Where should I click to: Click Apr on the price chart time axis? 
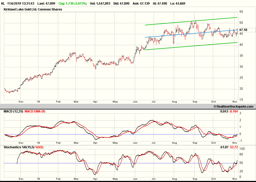click(x=95, y=101)
